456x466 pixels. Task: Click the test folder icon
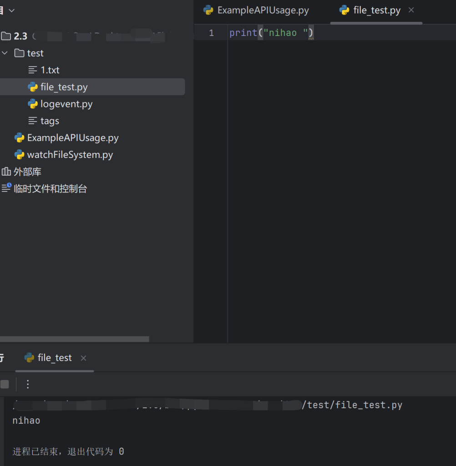point(19,53)
